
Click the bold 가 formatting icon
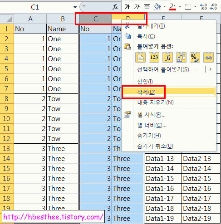[127, 7]
